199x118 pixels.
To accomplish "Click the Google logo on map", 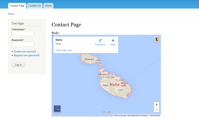I will [x=106, y=112].
